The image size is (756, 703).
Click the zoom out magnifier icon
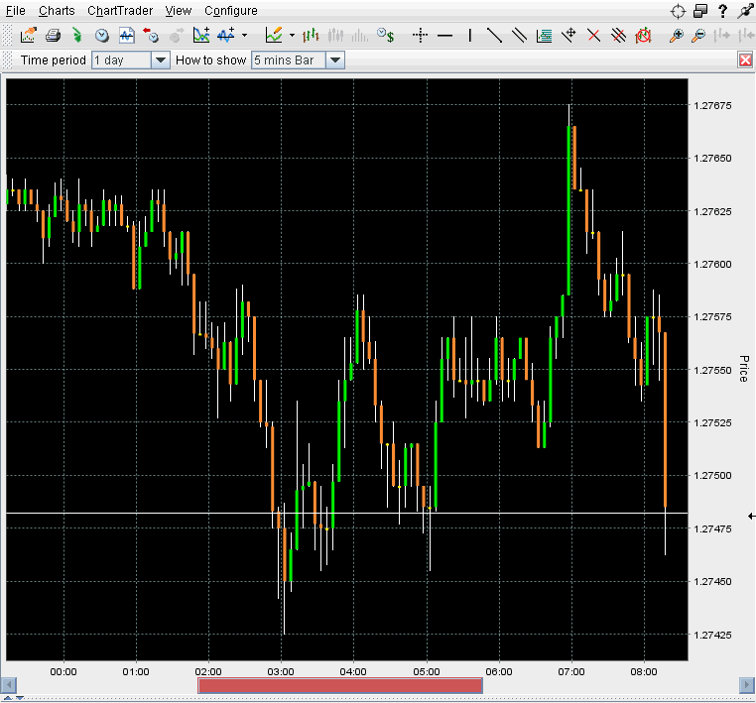698,35
